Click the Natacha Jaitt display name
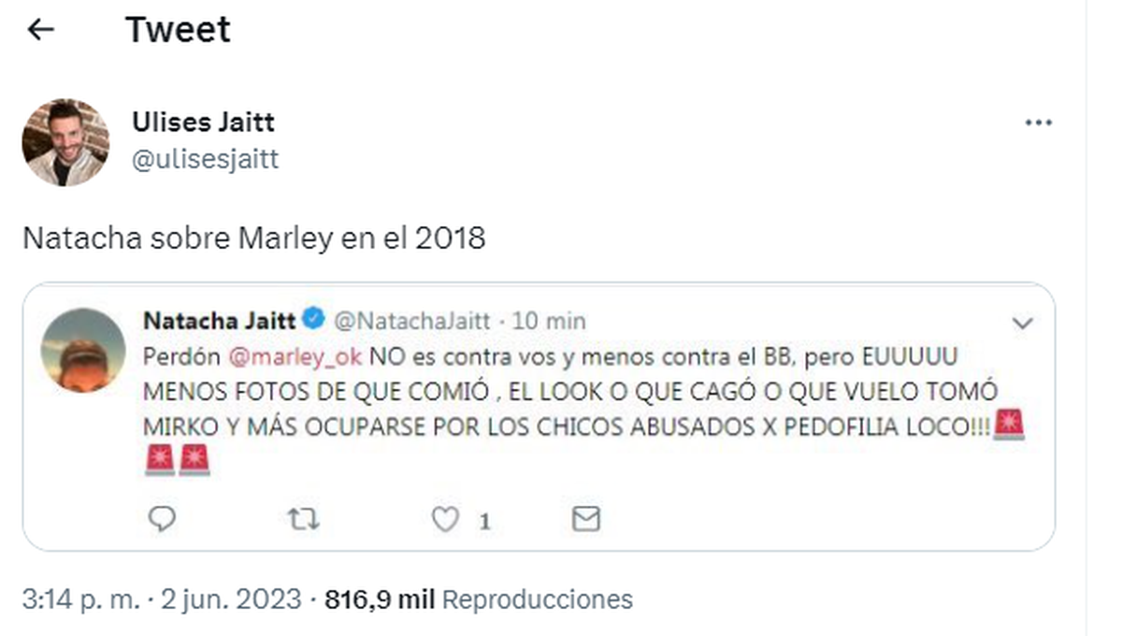 tap(220, 321)
